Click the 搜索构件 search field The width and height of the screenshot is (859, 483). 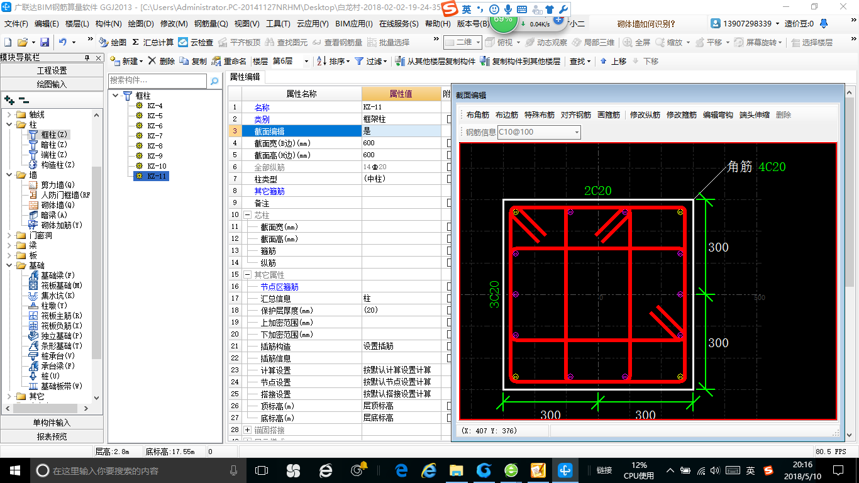click(157, 80)
